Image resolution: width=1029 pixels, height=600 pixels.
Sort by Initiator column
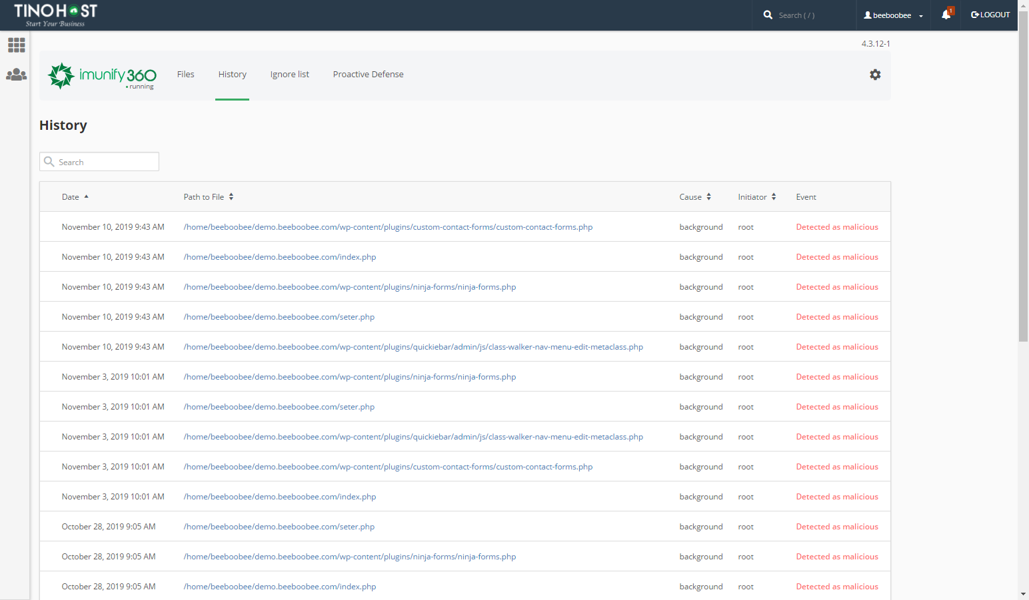757,197
